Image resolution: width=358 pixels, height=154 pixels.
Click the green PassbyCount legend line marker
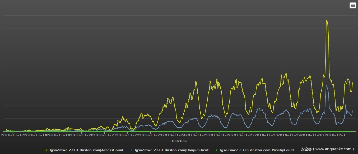pyautogui.click(x=217, y=150)
